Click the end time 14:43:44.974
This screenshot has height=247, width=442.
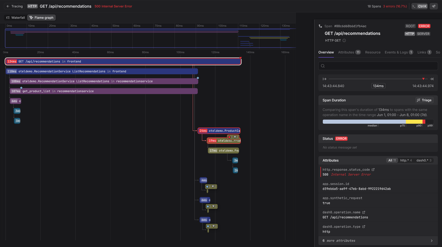click(423, 86)
